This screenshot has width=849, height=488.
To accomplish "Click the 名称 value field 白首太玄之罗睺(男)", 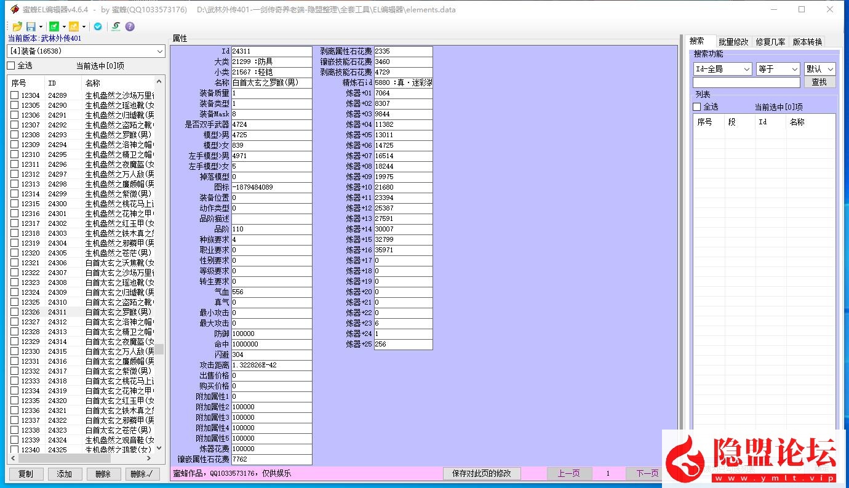I will [x=271, y=82].
